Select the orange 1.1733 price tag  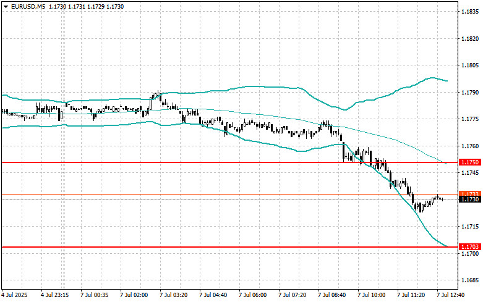click(x=470, y=193)
